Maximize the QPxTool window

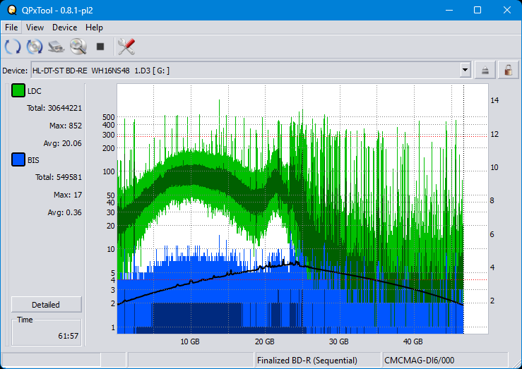(477, 10)
